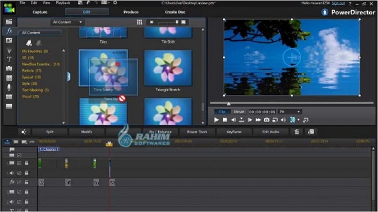Click the fit-timeline arrows icon above tracks
Image resolution: width=378 pixels, height=212 pixels.
tap(32, 142)
